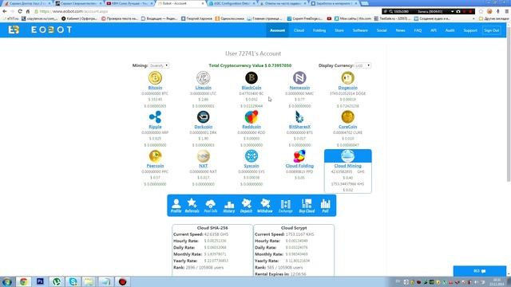Open the Support nav item
511x287 pixels.
(x=470, y=30)
